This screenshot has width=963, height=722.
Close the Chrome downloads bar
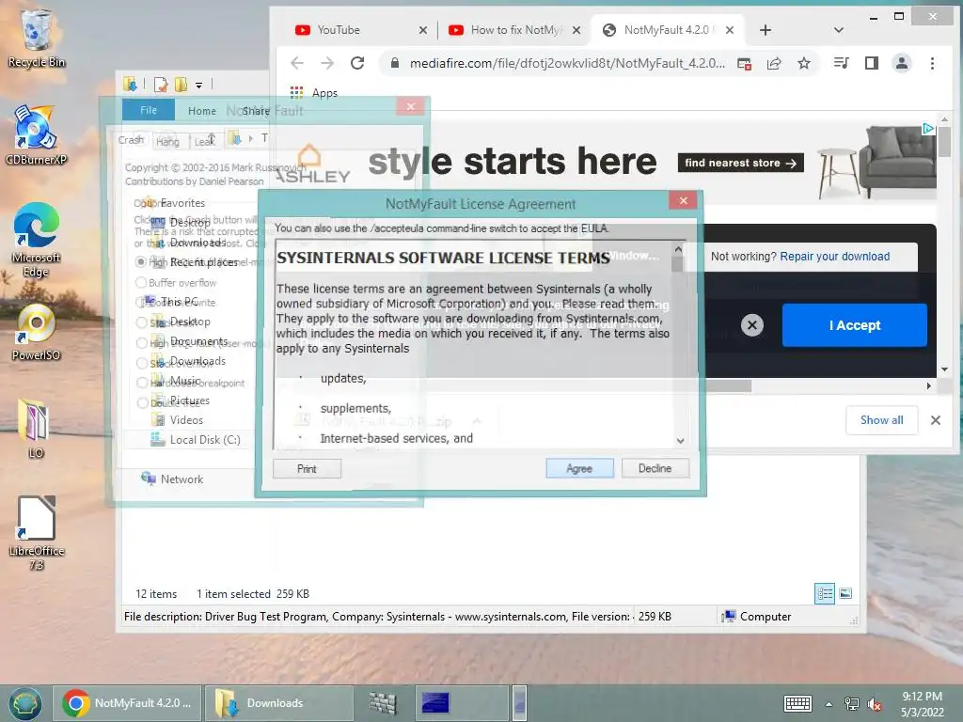click(936, 420)
